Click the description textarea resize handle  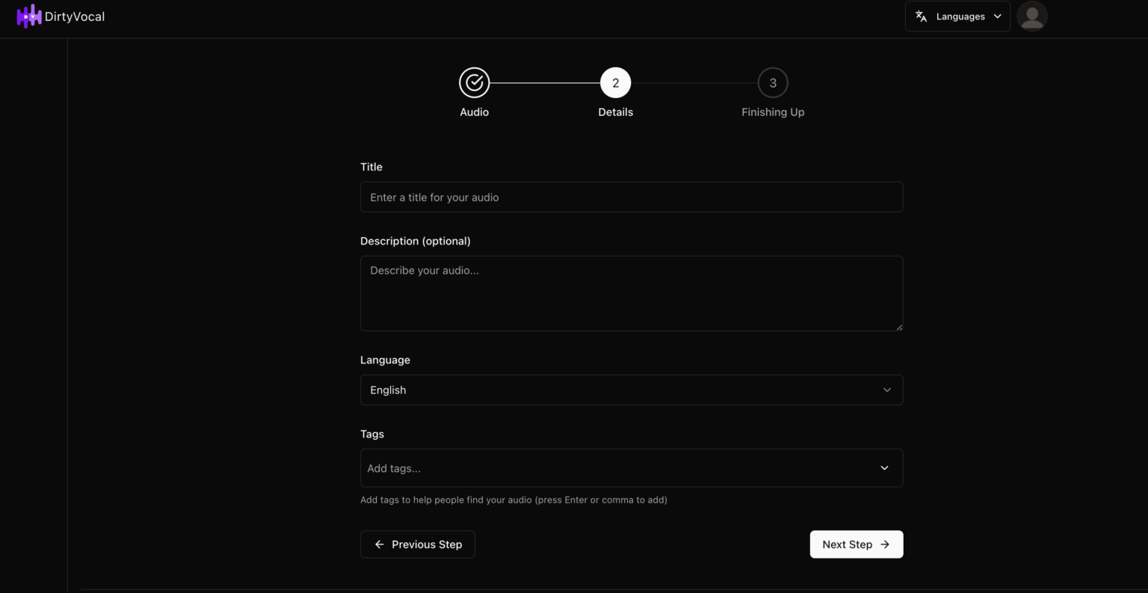pyautogui.click(x=898, y=325)
